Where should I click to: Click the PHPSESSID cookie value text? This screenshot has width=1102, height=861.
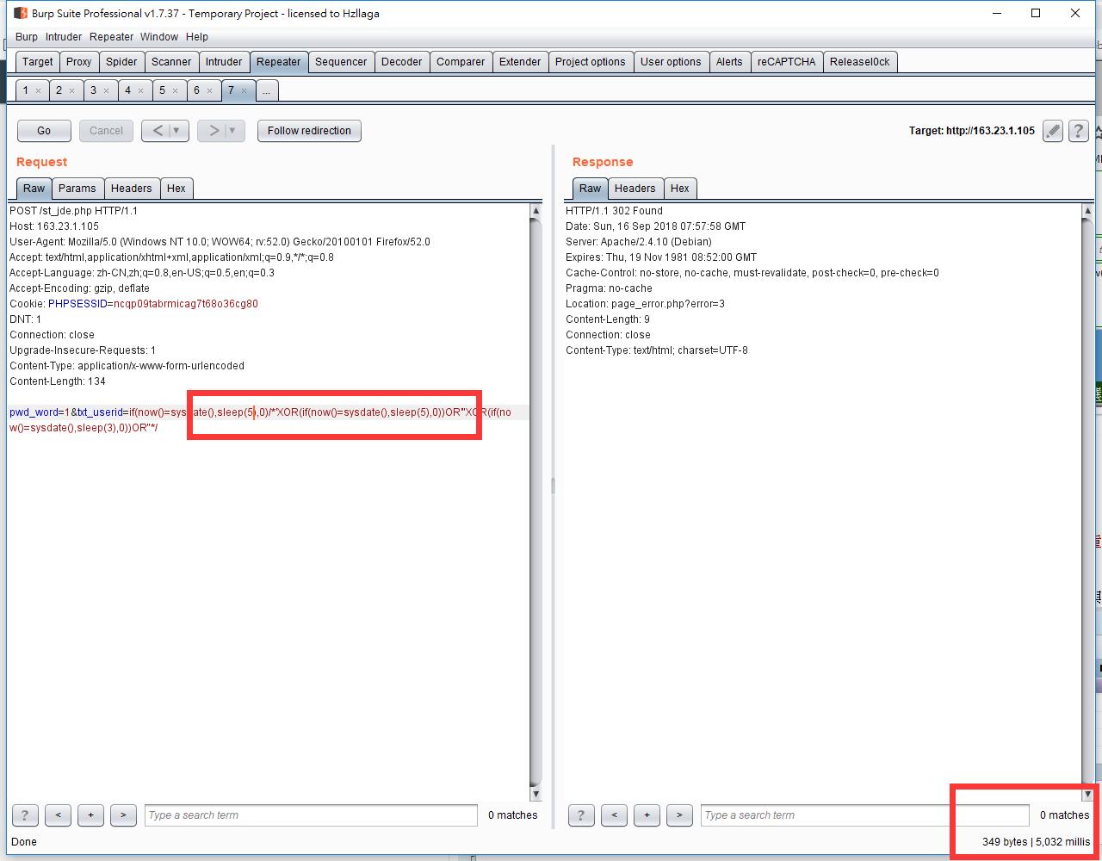click(186, 304)
